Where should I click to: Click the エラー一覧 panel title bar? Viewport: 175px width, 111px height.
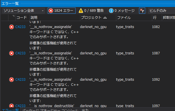88,4
